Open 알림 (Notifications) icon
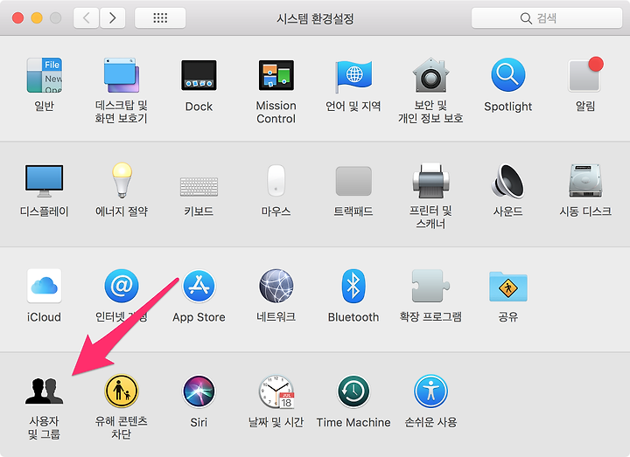This screenshot has width=630, height=457. pyautogui.click(x=585, y=74)
